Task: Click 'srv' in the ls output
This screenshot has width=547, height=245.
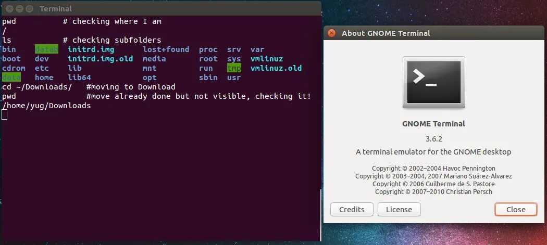Action: (x=234, y=49)
